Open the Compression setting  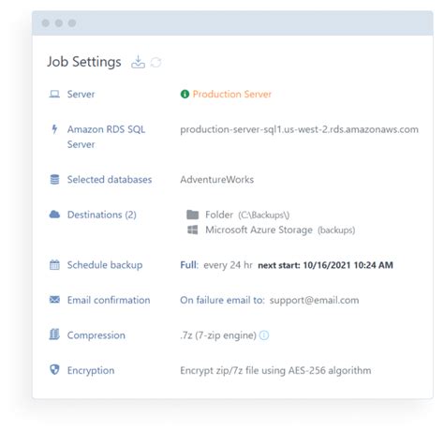(x=96, y=335)
